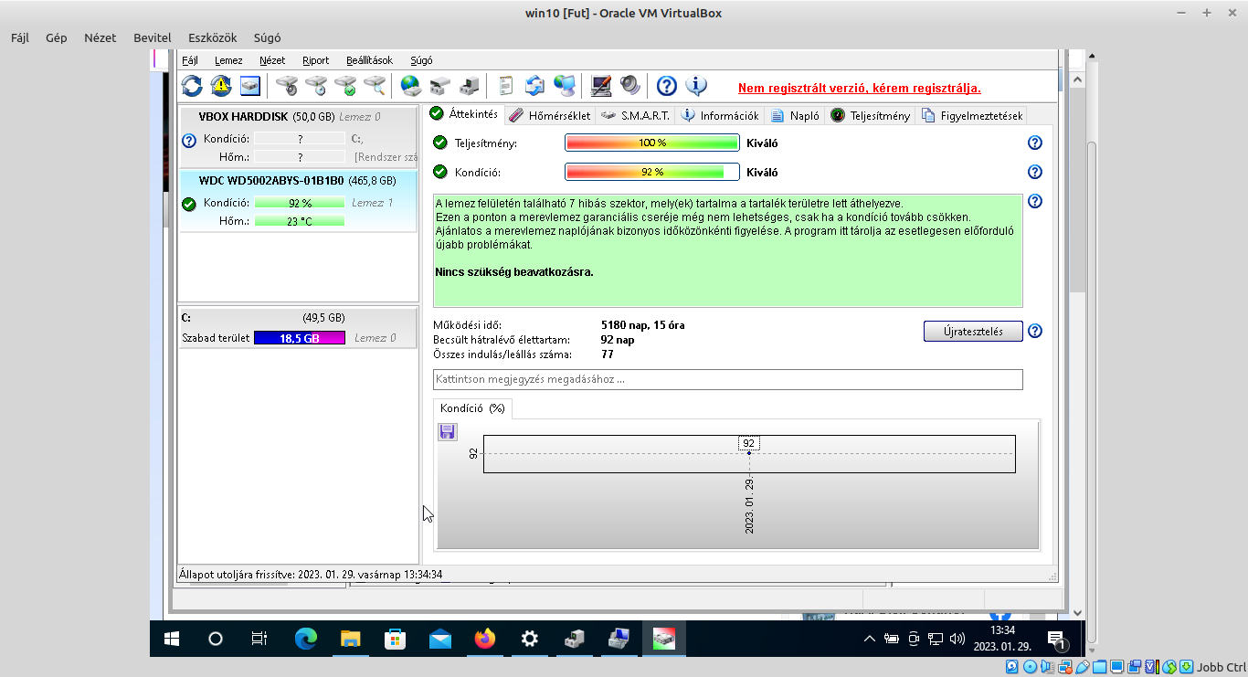Click the Windows Start button
1248x677 pixels.
click(172, 639)
